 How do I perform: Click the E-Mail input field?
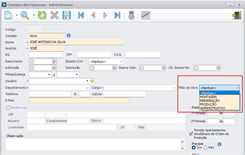coord(79,100)
